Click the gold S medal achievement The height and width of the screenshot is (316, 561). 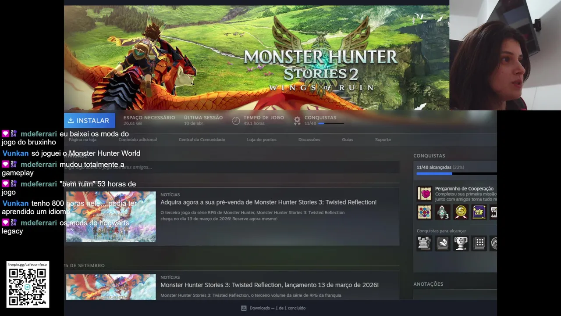click(x=461, y=212)
